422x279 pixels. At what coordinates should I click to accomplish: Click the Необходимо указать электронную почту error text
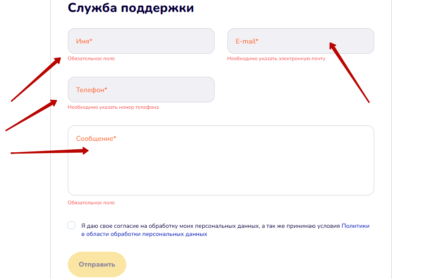coord(276,58)
